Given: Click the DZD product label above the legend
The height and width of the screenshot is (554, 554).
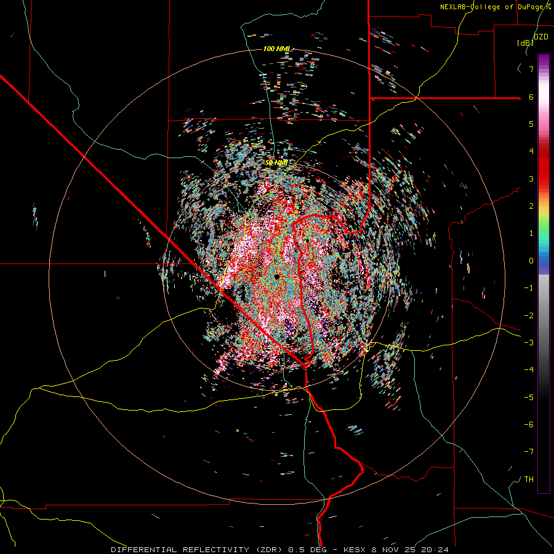Looking at the screenshot, I should 541,37.
